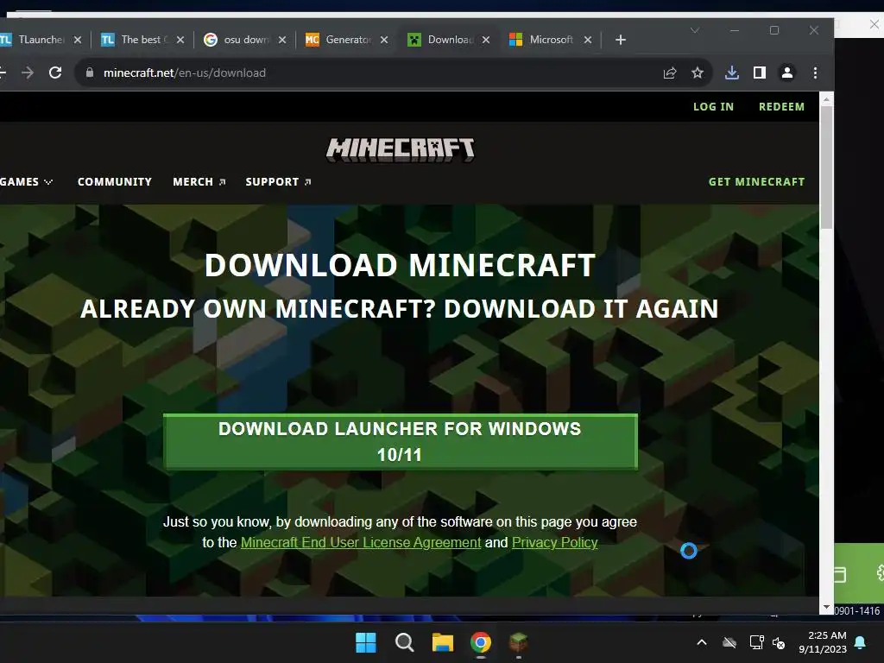
Task: Click the muted volume tray icon
Action: 779,642
